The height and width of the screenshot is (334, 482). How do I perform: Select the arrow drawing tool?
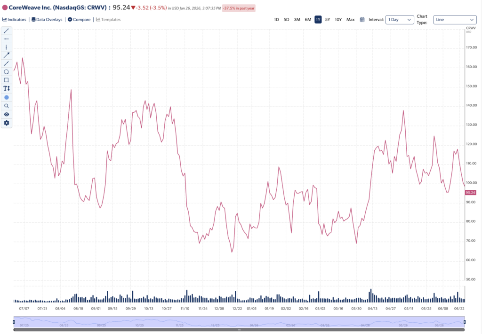pyautogui.click(x=6, y=55)
